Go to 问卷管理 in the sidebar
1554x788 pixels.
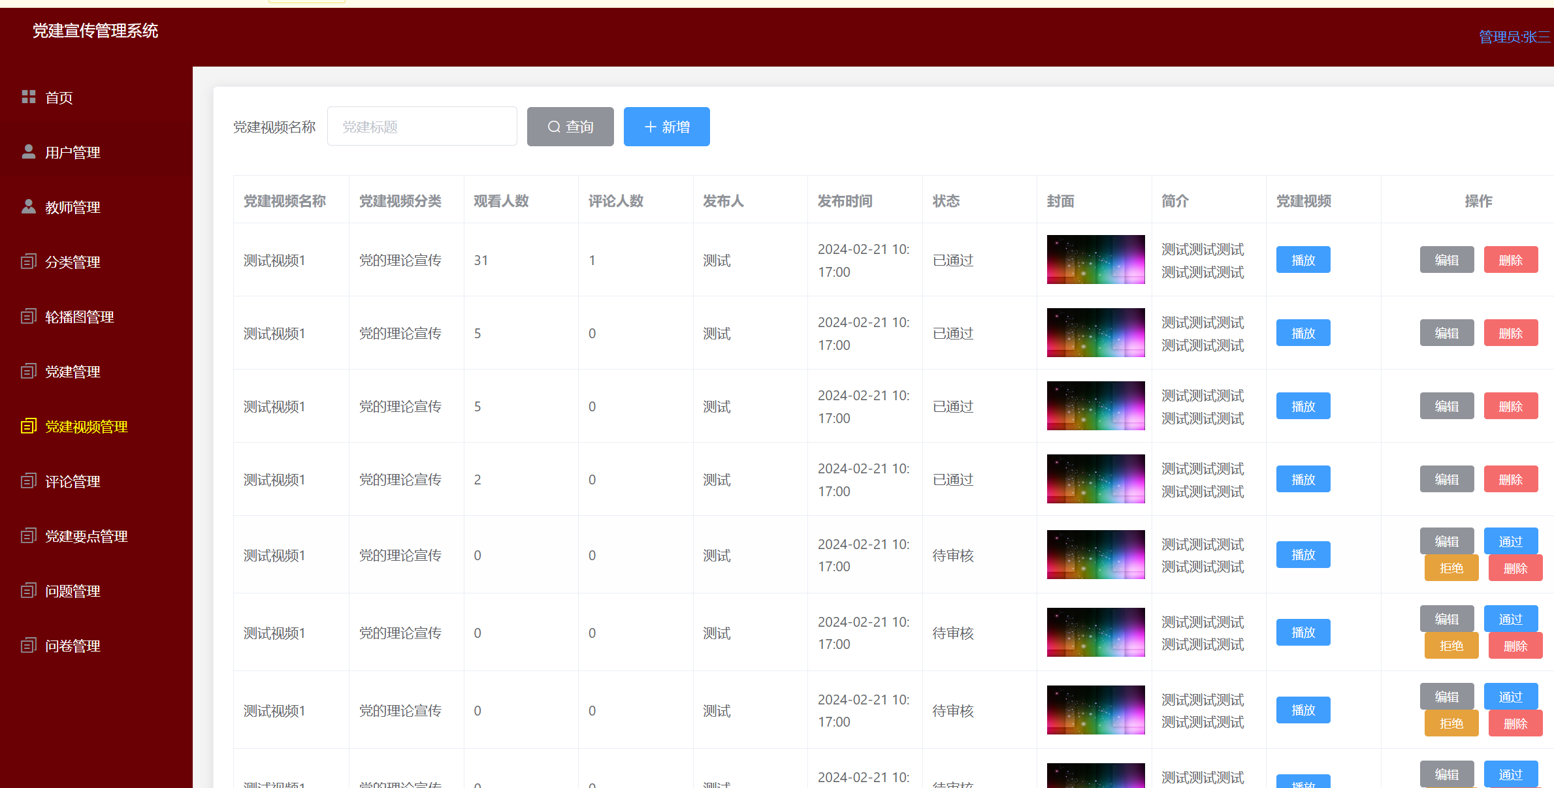point(72,646)
